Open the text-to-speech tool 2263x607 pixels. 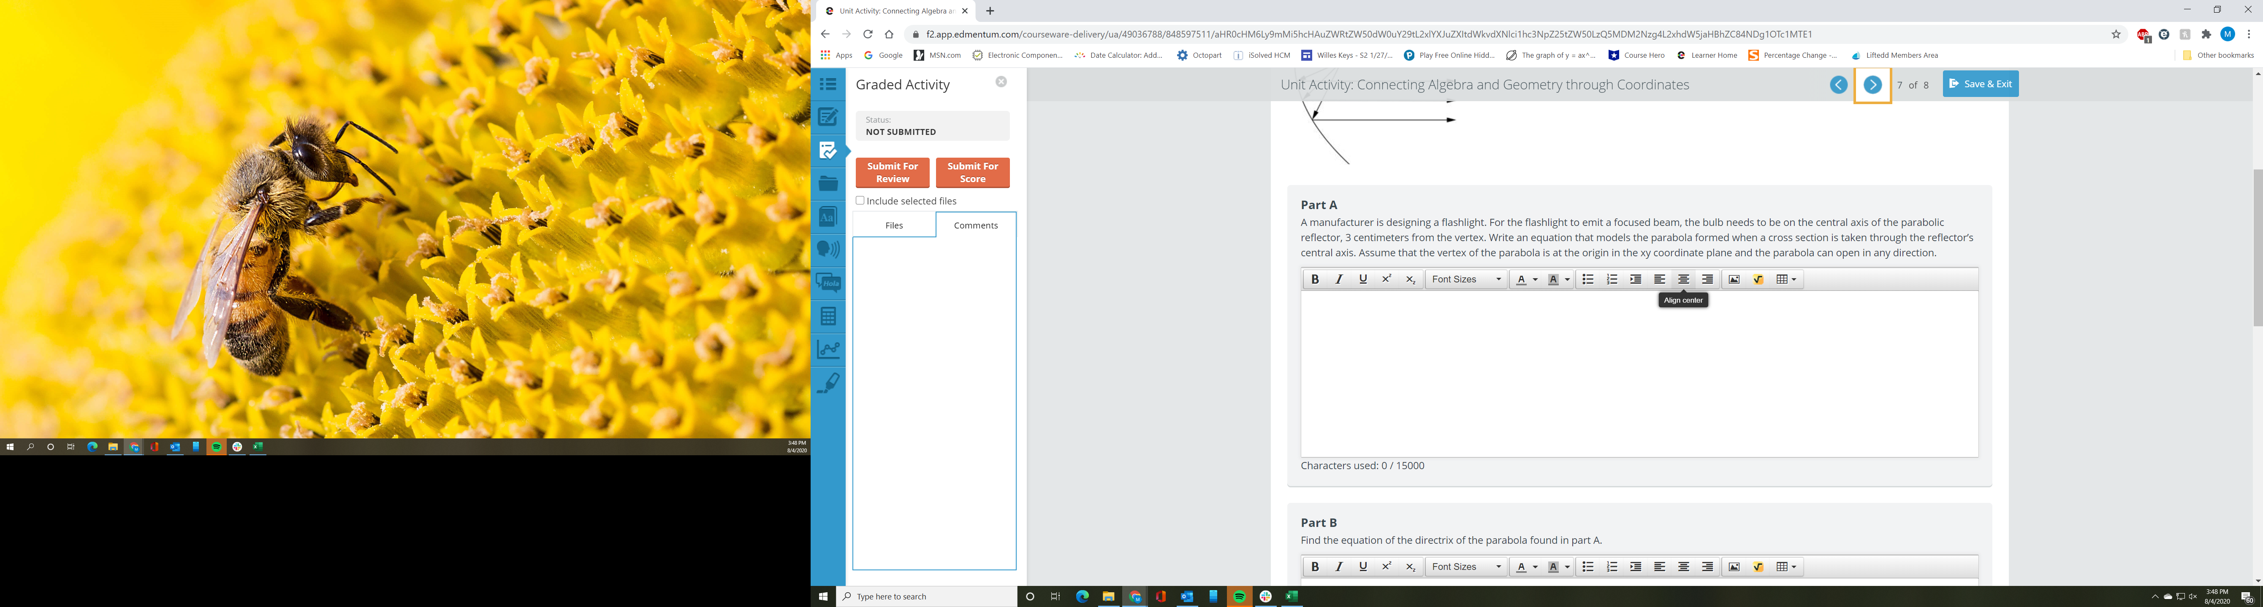click(x=828, y=250)
